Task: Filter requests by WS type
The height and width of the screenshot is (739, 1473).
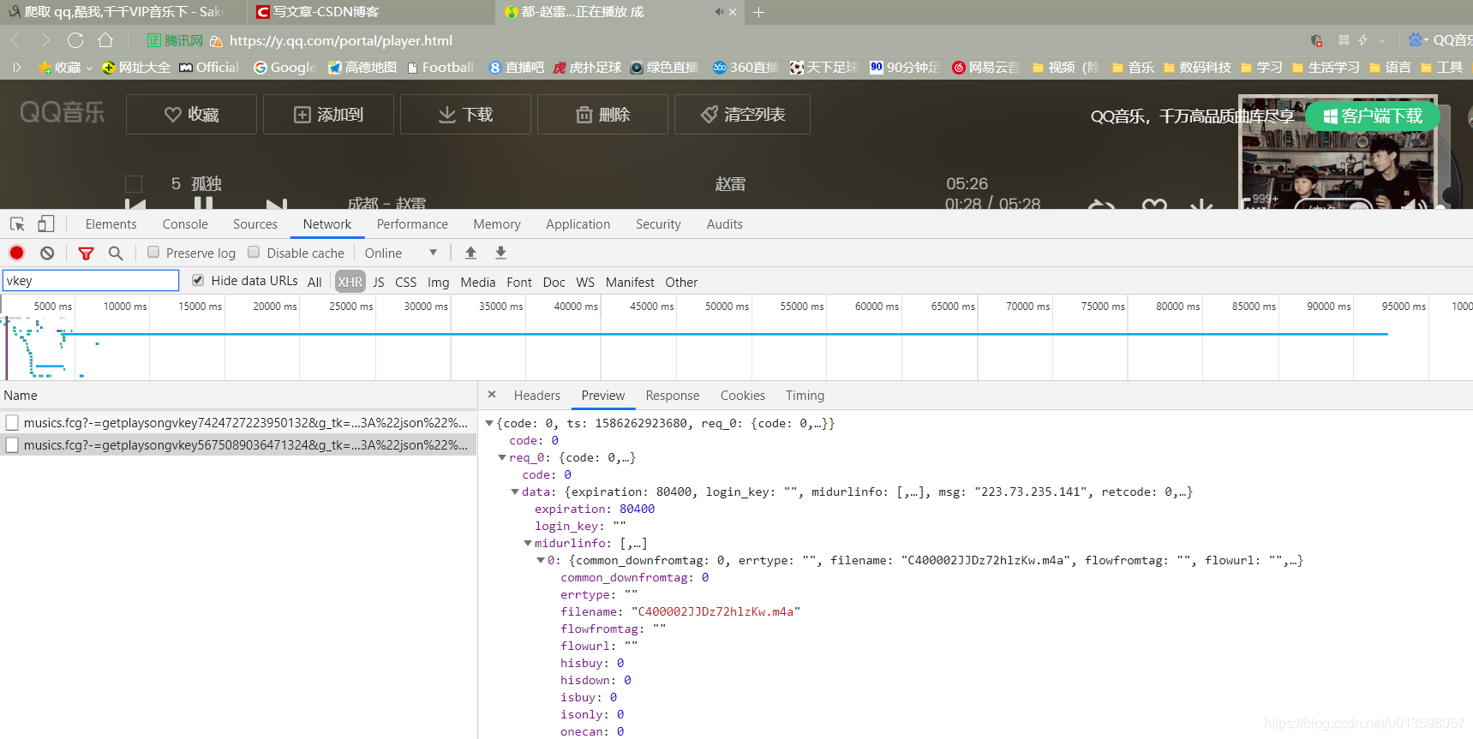Action: click(585, 282)
